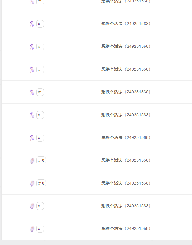Open the sender name 想换个活法 beside the first x10 badge
The image size is (192, 245).
coord(112,160)
